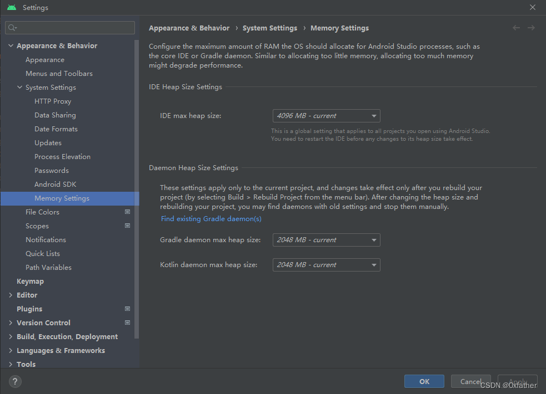Viewport: 546px width, 394px height.
Task: Select Keymap settings
Action: tap(31, 282)
